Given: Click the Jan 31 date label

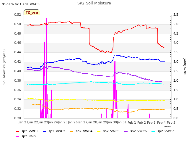Looking at the screenshot, I should [x=122, y=122].
